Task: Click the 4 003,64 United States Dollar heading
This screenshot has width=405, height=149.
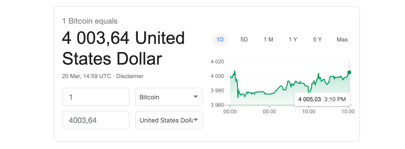Action: click(x=123, y=49)
